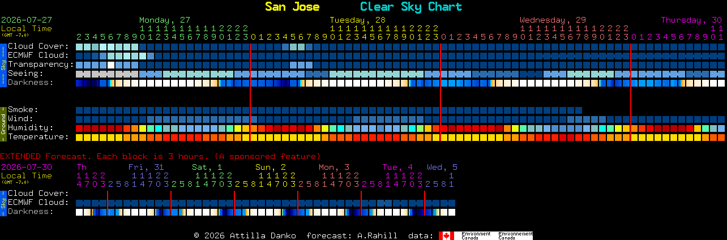This screenshot has height=240, width=727.
Task: Click main chart's Cloud Cover row label
Action: coord(39,46)
